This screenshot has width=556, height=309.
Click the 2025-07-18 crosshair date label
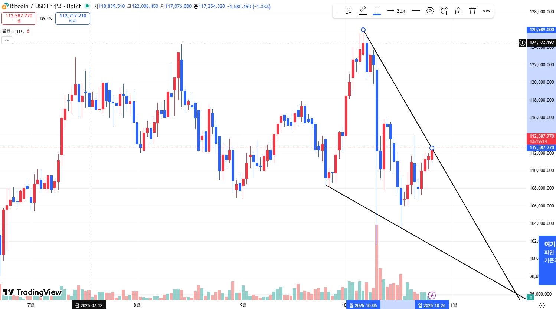point(89,305)
